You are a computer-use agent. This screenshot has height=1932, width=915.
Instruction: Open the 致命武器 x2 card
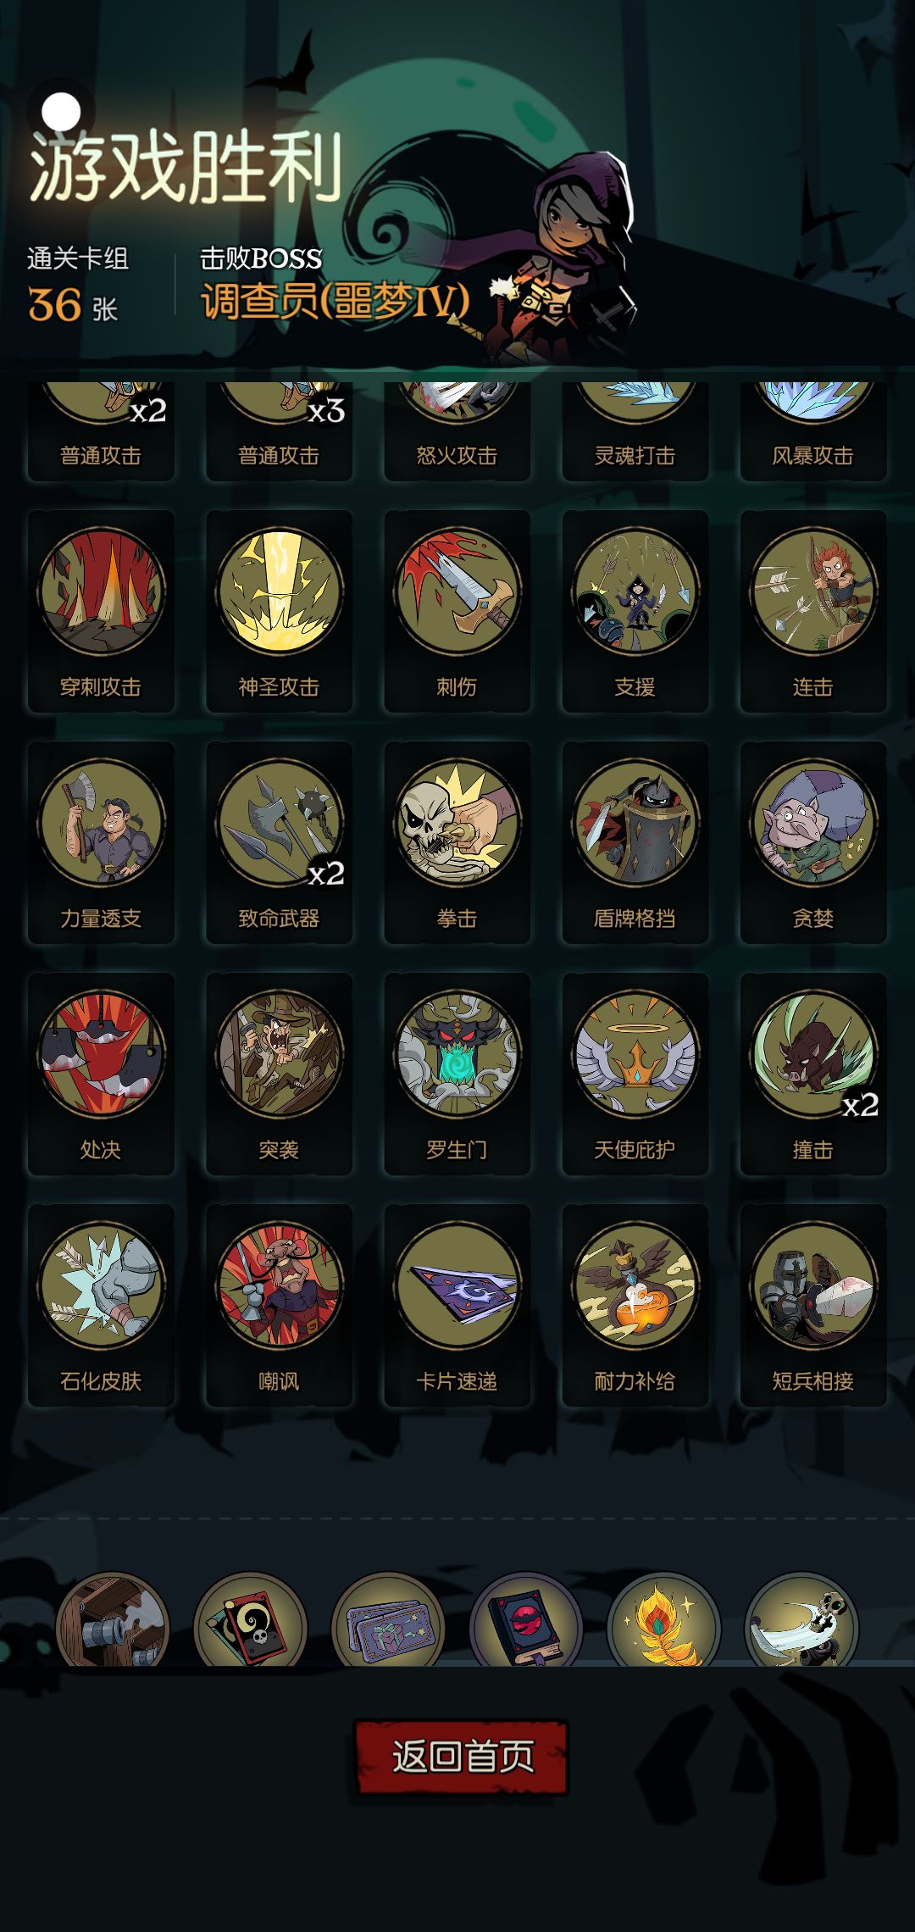279,843
